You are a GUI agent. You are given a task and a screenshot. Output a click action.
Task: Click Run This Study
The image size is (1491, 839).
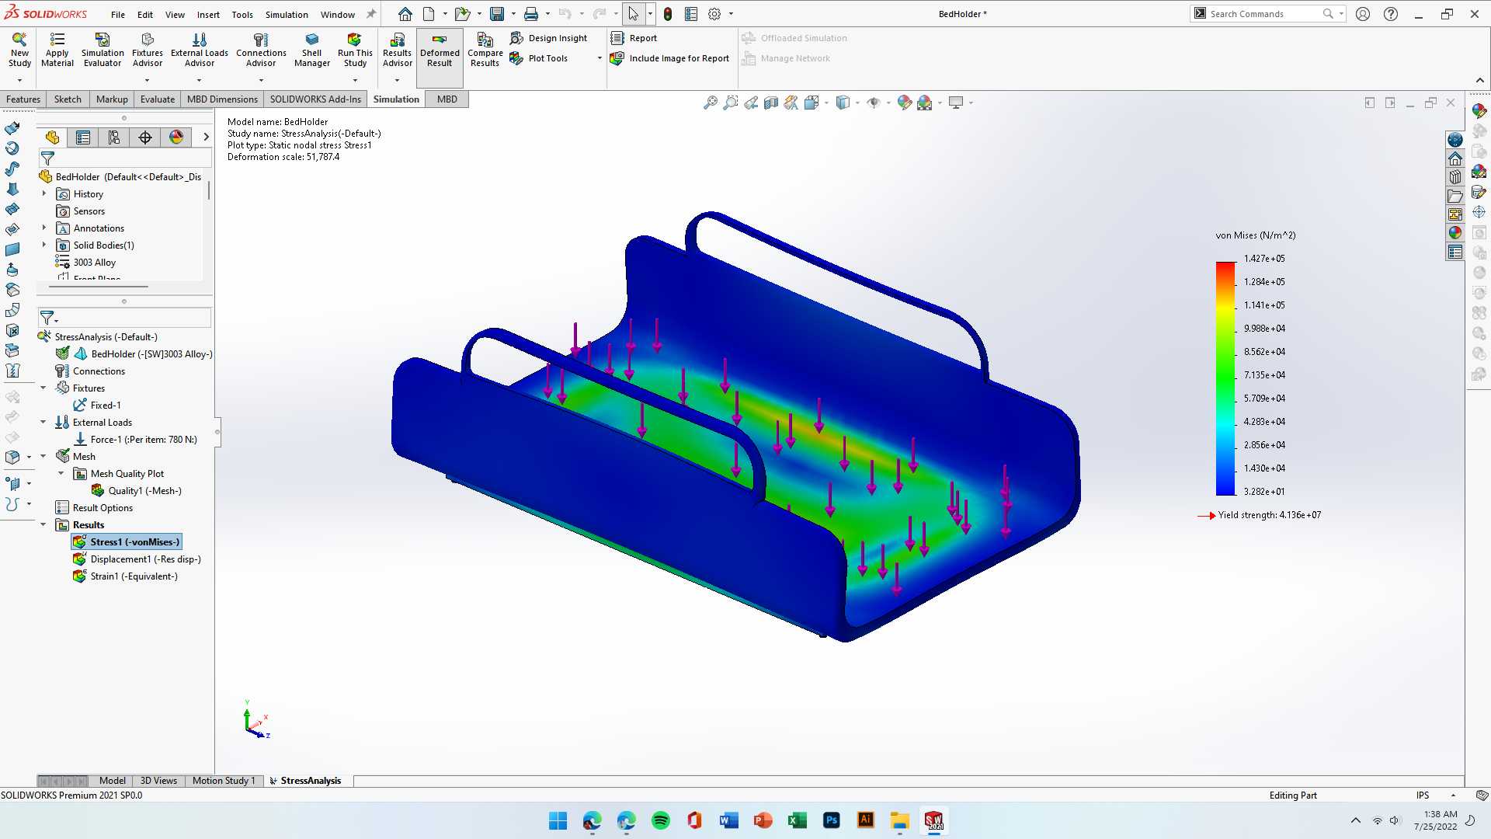coord(355,50)
